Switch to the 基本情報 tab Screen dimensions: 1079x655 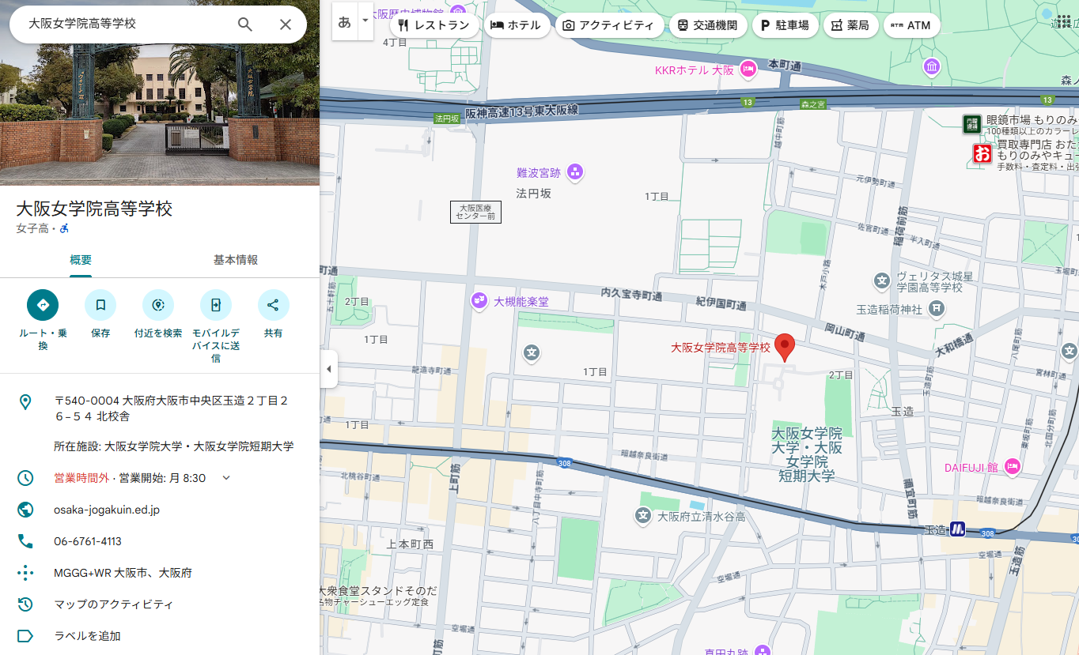click(236, 260)
